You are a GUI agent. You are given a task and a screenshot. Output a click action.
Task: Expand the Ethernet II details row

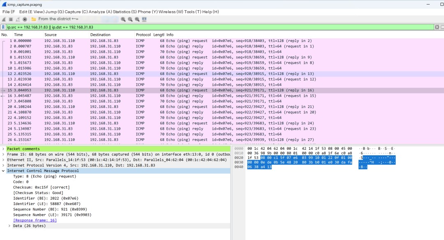pos(3,160)
